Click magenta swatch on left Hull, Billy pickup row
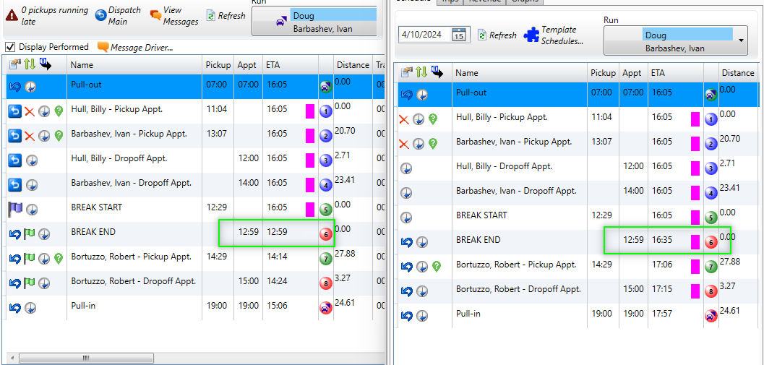 coord(310,111)
